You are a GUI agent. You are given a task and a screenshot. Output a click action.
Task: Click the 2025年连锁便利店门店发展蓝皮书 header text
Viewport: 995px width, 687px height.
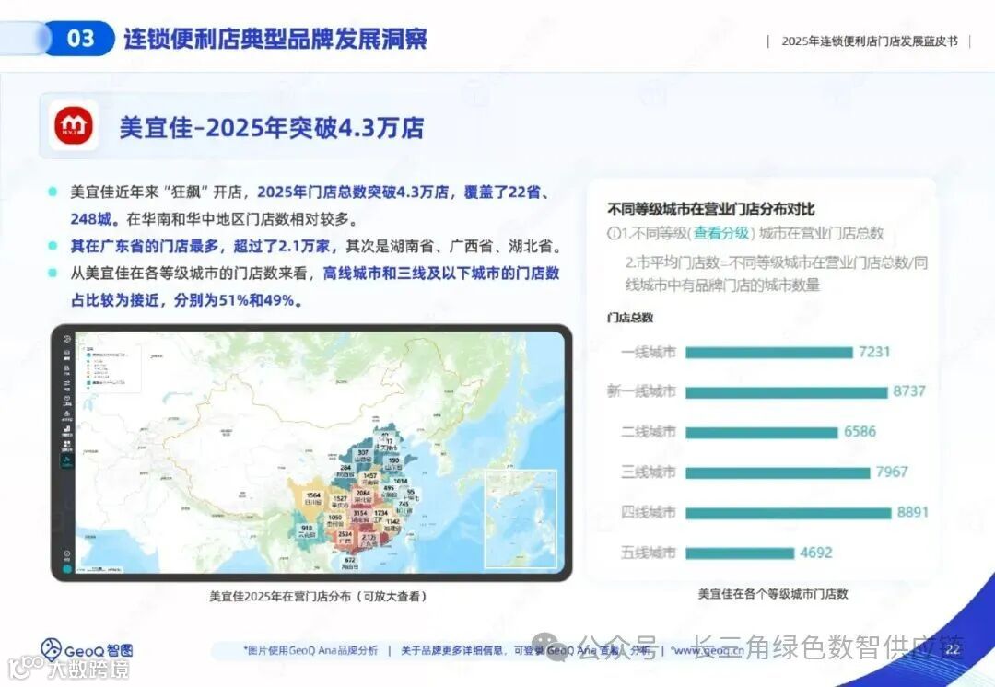pos(870,41)
